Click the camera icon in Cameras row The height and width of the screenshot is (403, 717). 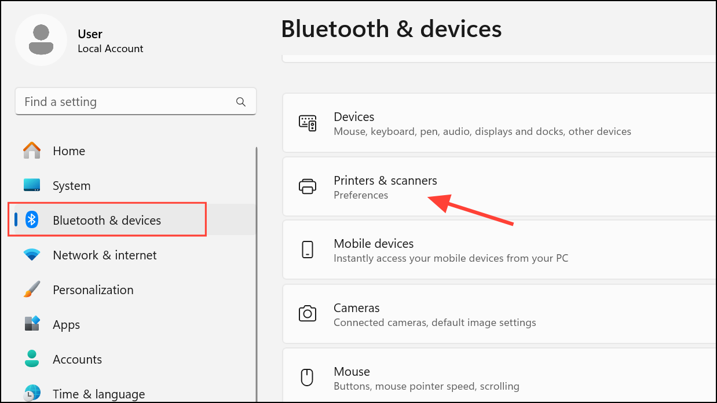tap(307, 314)
